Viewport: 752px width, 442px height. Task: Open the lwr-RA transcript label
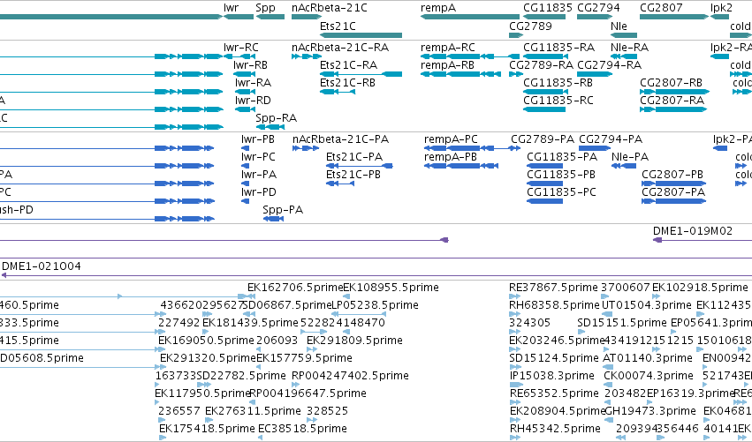tap(253, 83)
